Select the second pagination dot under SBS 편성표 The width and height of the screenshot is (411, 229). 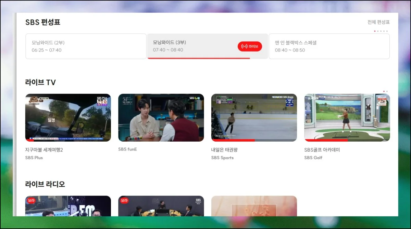[378, 31]
